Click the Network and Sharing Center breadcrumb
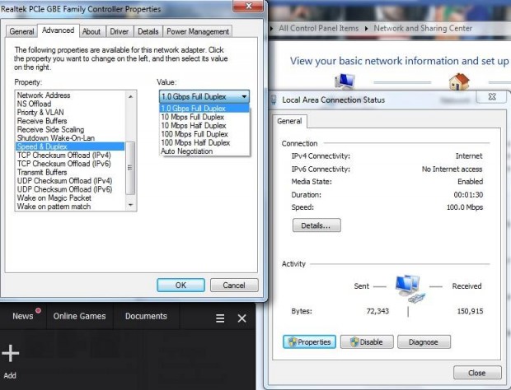This screenshot has width=511, height=390. pos(423,28)
